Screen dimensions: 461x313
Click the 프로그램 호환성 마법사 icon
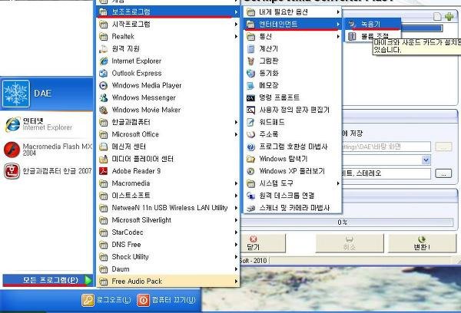coord(250,147)
